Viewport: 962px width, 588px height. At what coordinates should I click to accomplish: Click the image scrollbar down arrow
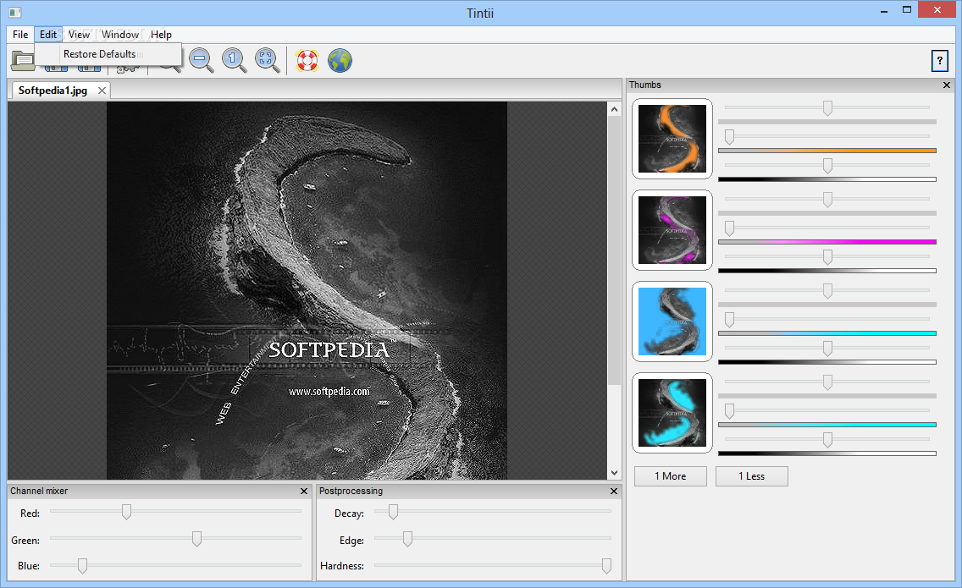click(614, 473)
